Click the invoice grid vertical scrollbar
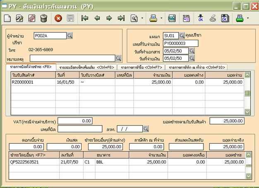The height and width of the screenshot is (188, 259). point(247,93)
